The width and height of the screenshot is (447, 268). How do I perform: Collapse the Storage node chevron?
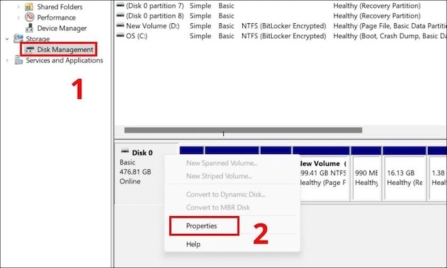[7, 39]
